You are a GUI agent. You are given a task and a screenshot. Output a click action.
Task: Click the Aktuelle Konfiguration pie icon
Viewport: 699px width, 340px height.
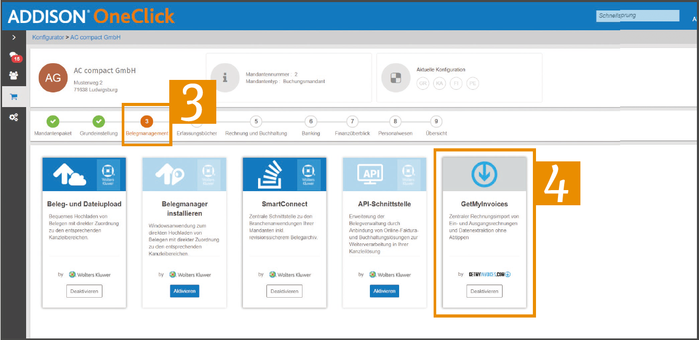coord(396,78)
